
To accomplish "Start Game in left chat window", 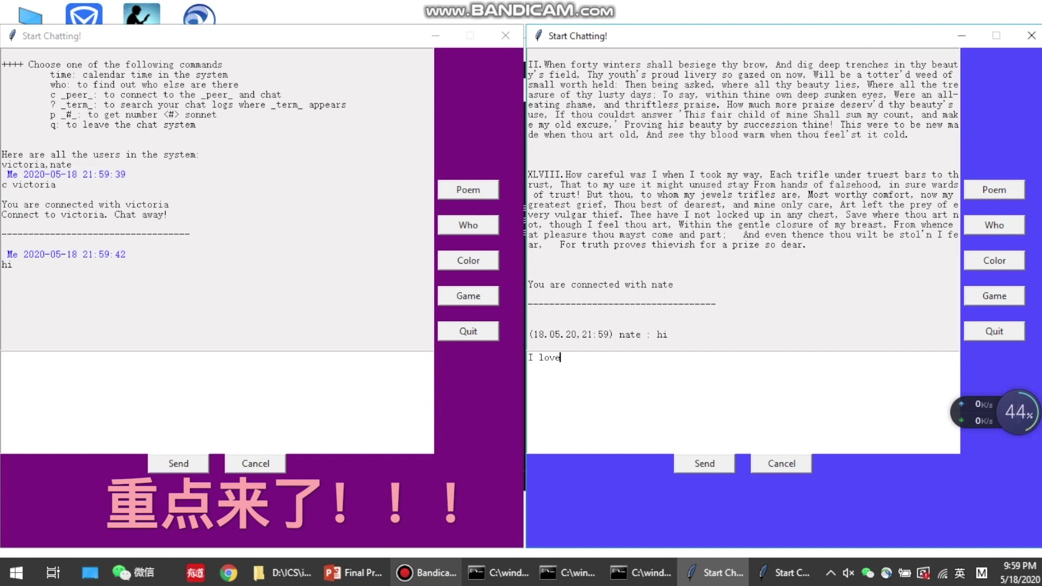I will (468, 296).
